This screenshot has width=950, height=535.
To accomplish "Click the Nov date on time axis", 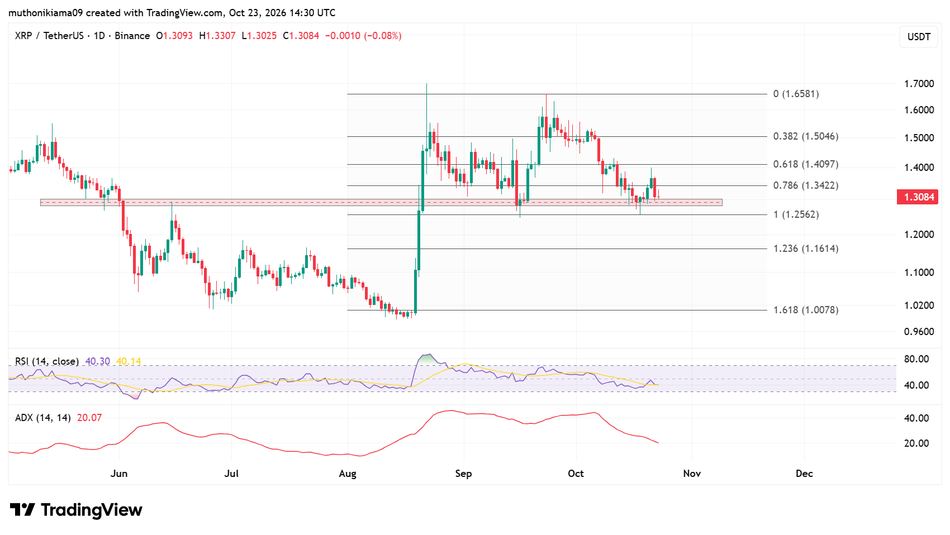I will [x=692, y=474].
